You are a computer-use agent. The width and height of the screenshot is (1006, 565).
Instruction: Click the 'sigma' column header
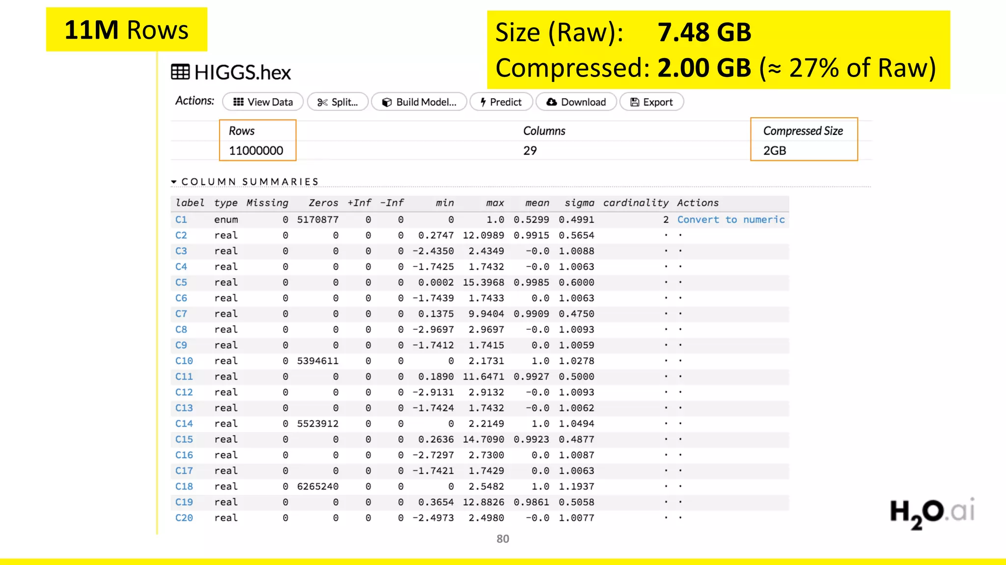click(x=579, y=203)
